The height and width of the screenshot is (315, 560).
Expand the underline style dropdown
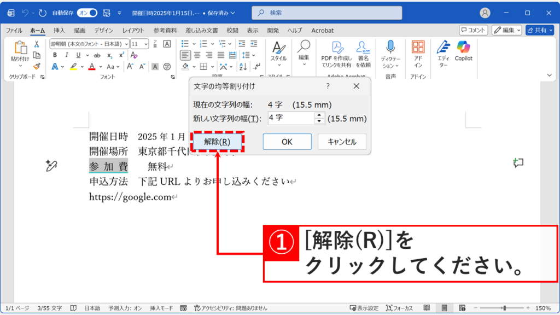[x=88, y=55]
